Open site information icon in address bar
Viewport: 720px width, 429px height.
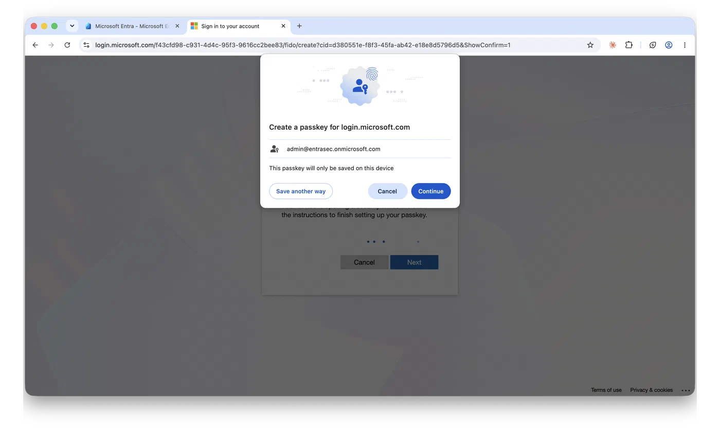[86, 45]
